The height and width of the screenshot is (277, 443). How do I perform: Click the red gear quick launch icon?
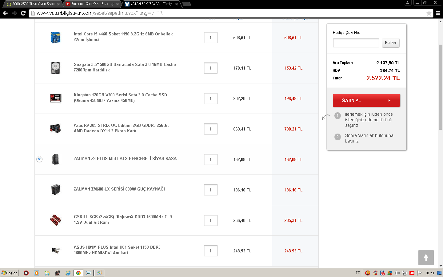(x=26, y=273)
